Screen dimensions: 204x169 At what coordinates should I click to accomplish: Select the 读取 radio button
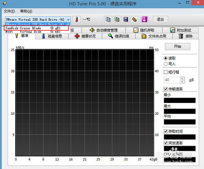pos(166,58)
